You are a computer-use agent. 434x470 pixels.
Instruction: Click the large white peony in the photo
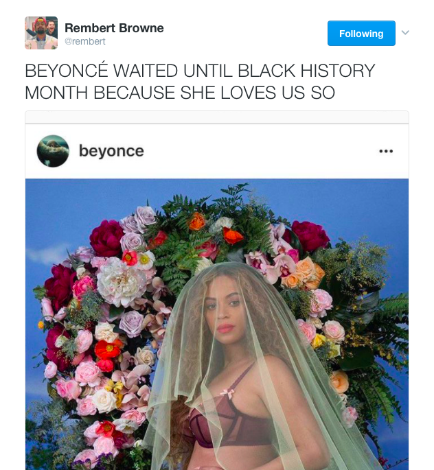(x=121, y=283)
